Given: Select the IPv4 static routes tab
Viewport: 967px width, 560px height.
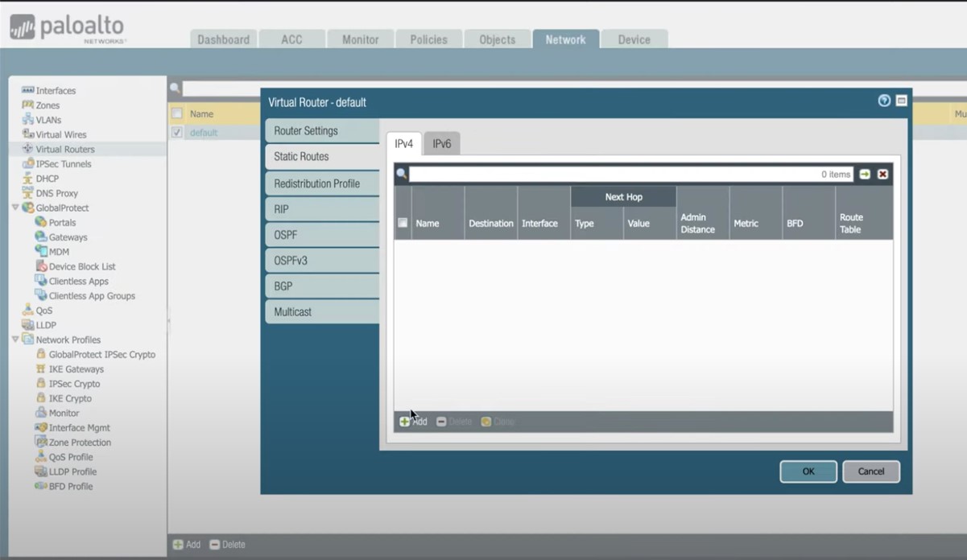Looking at the screenshot, I should point(403,143).
